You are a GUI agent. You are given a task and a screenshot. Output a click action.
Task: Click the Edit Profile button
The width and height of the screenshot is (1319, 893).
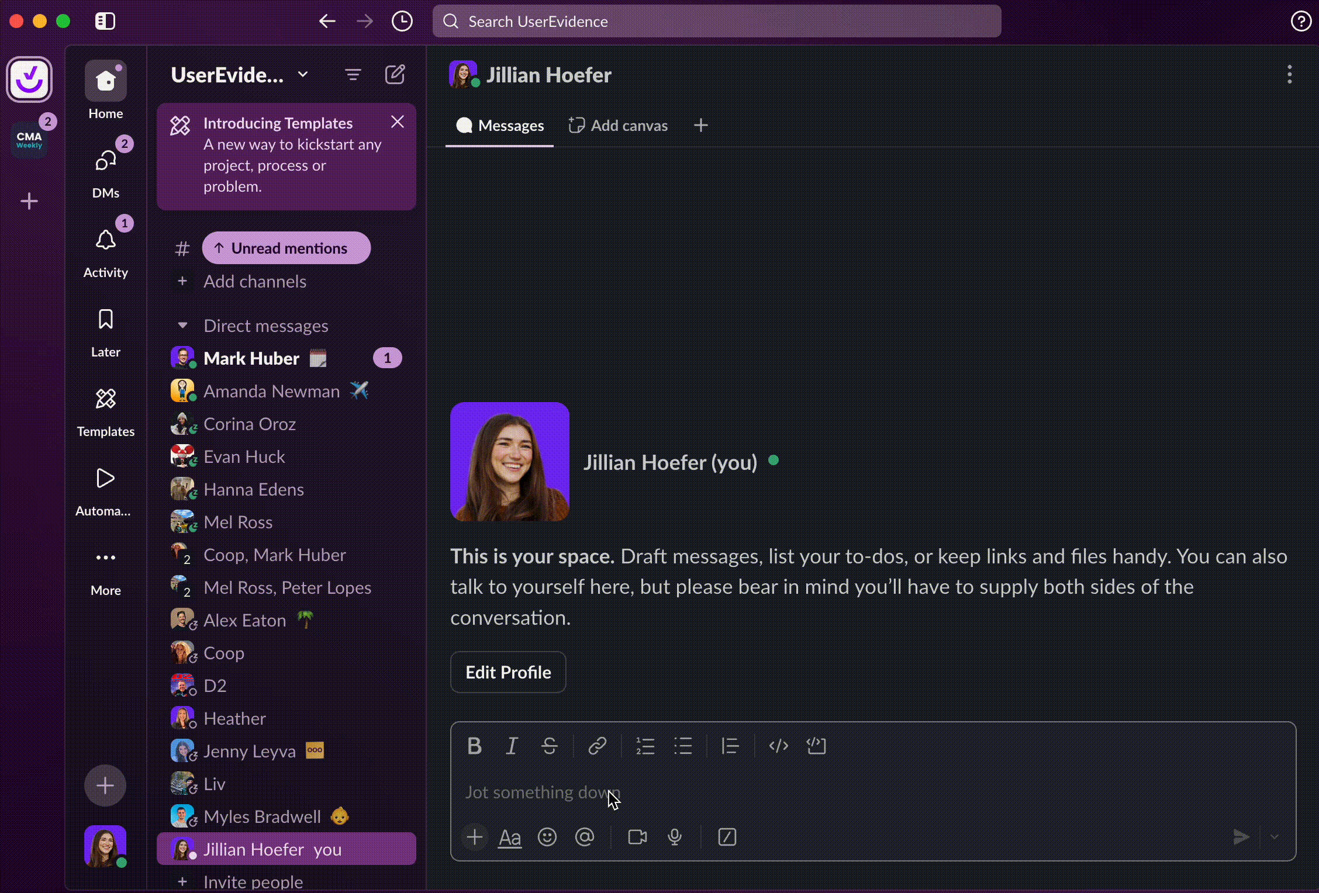pos(508,672)
